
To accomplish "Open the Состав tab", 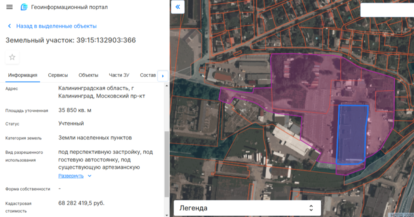I will [148, 75].
